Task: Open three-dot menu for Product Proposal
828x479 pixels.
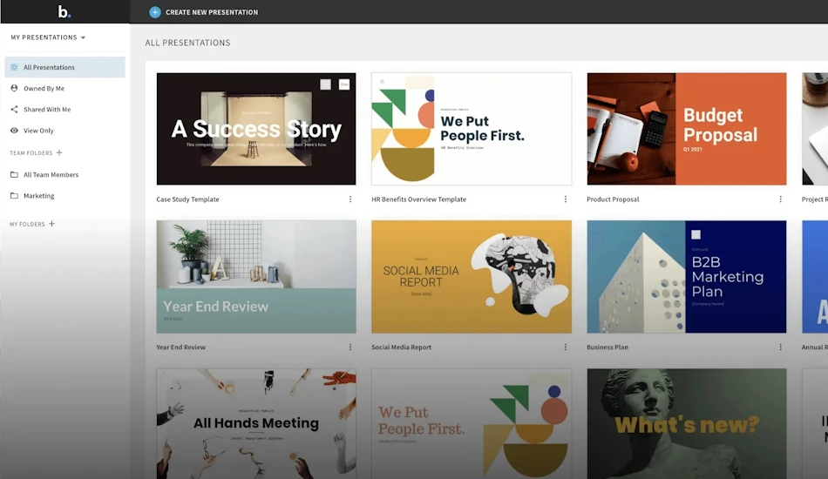Action: [780, 199]
